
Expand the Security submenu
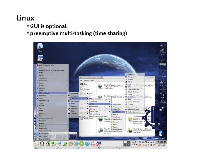point(118,122)
